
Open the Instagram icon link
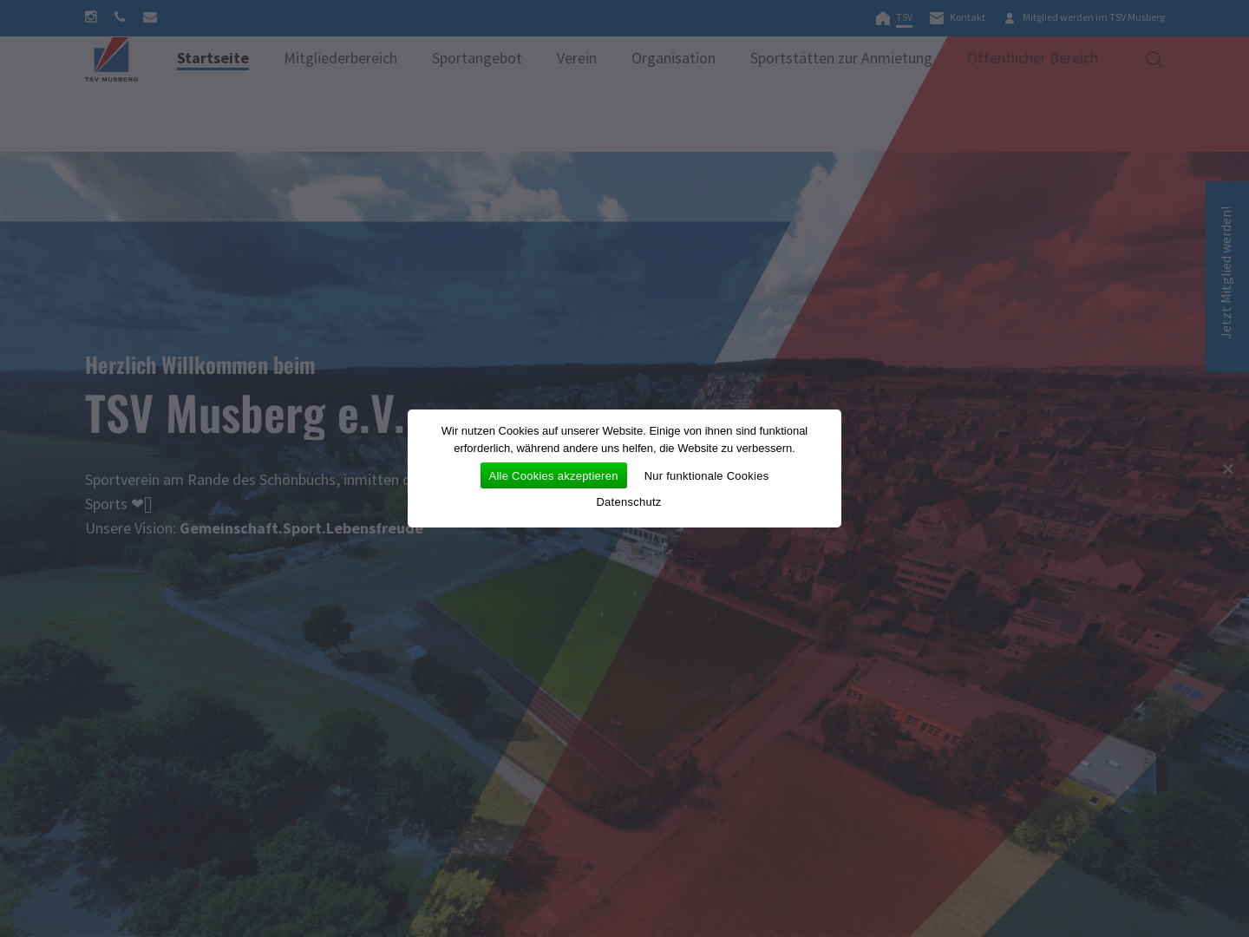click(x=91, y=16)
